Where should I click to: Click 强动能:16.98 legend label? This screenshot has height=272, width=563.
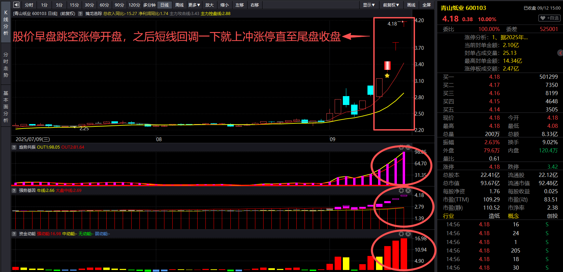(x=49, y=234)
